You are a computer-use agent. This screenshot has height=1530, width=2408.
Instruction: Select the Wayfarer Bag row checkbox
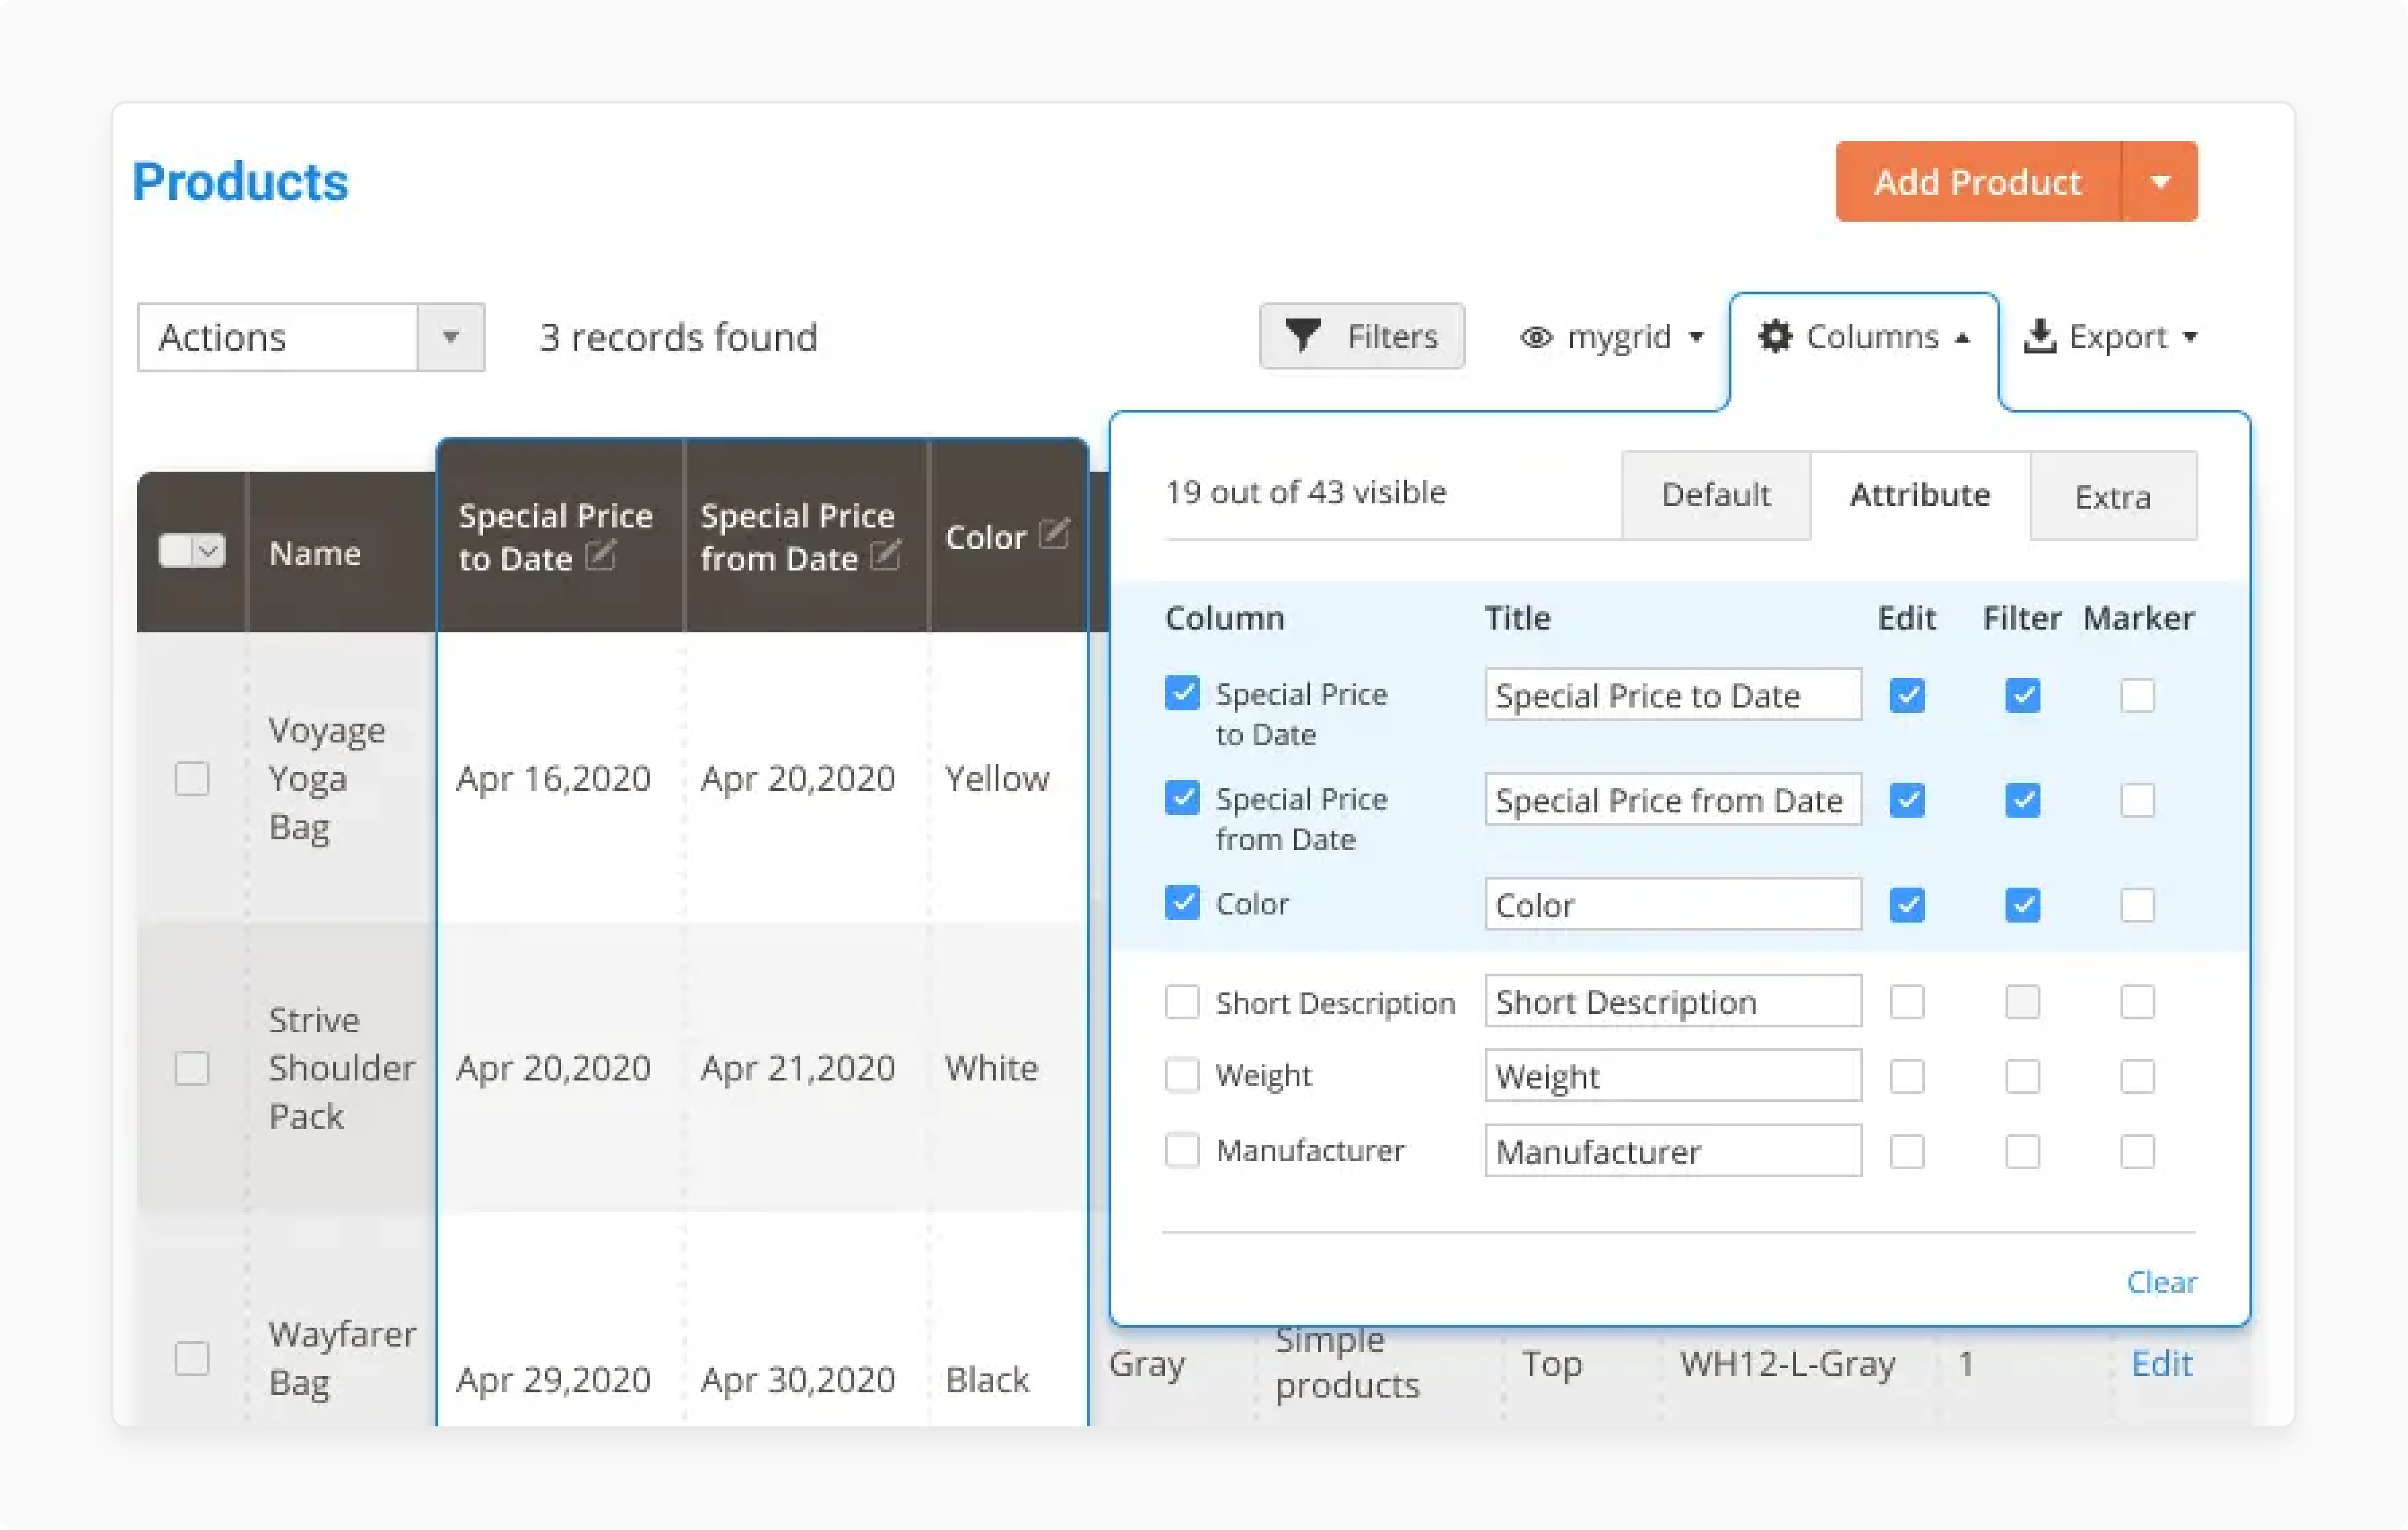tap(192, 1358)
